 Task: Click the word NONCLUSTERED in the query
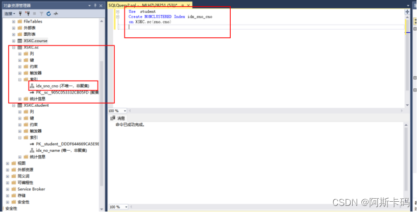pyautogui.click(x=158, y=17)
